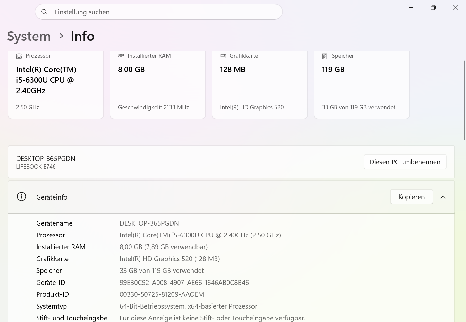
Task: Select Speicher row value 33 GB von 119 GB
Action: click(x=162, y=271)
